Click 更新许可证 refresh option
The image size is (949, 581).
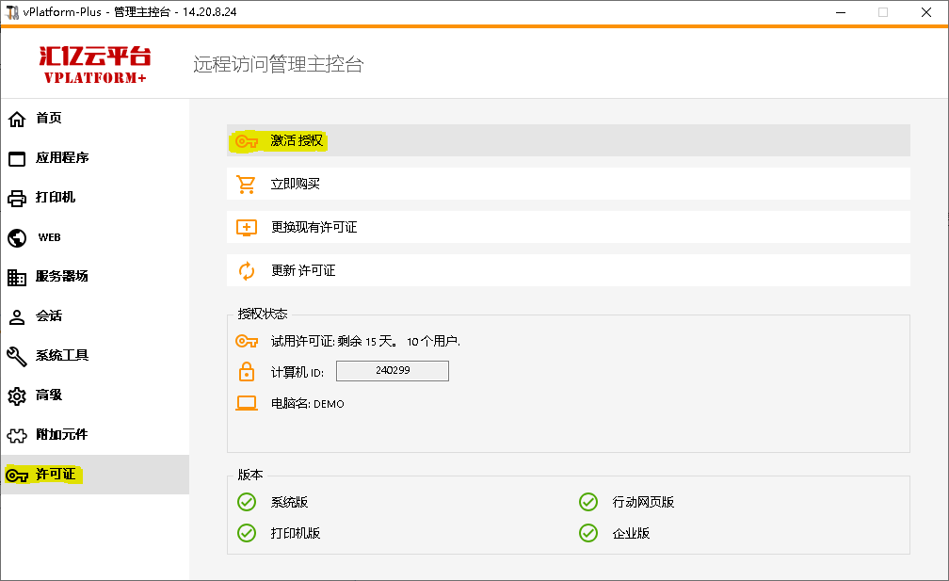(303, 270)
